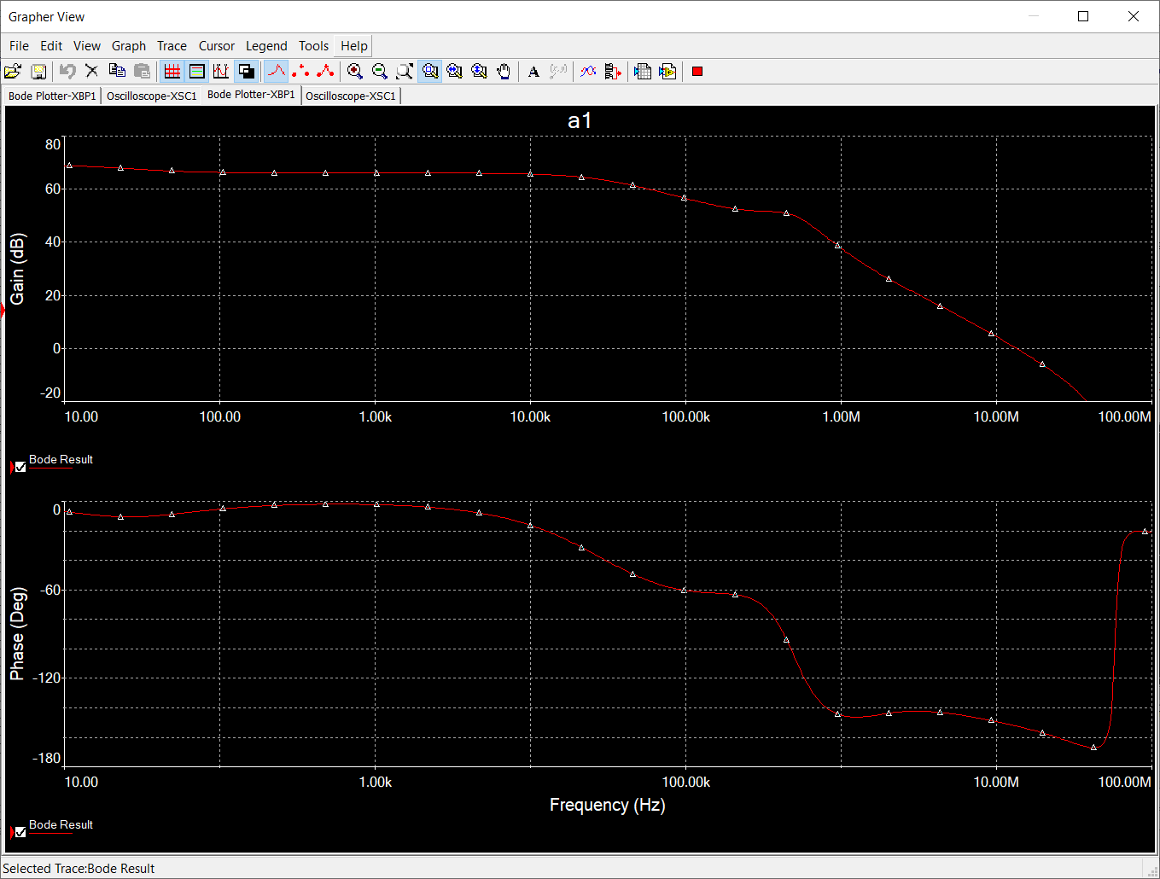Viewport: 1160px width, 879px height.
Task: Click the 80 tick label on gain axis
Action: [53, 144]
